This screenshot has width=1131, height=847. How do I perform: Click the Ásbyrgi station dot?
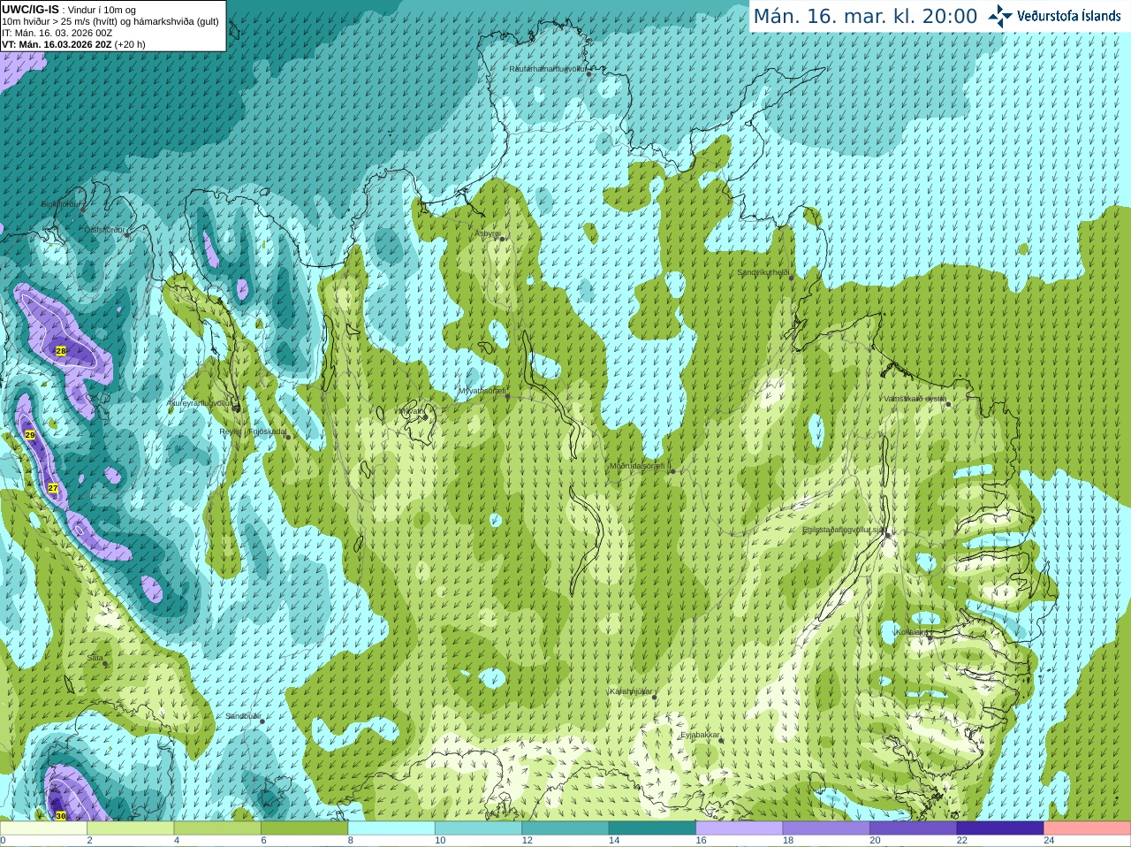(x=503, y=239)
